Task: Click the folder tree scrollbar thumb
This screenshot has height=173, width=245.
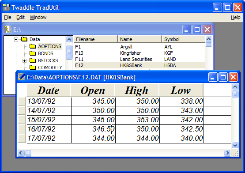Action: pos(69,52)
